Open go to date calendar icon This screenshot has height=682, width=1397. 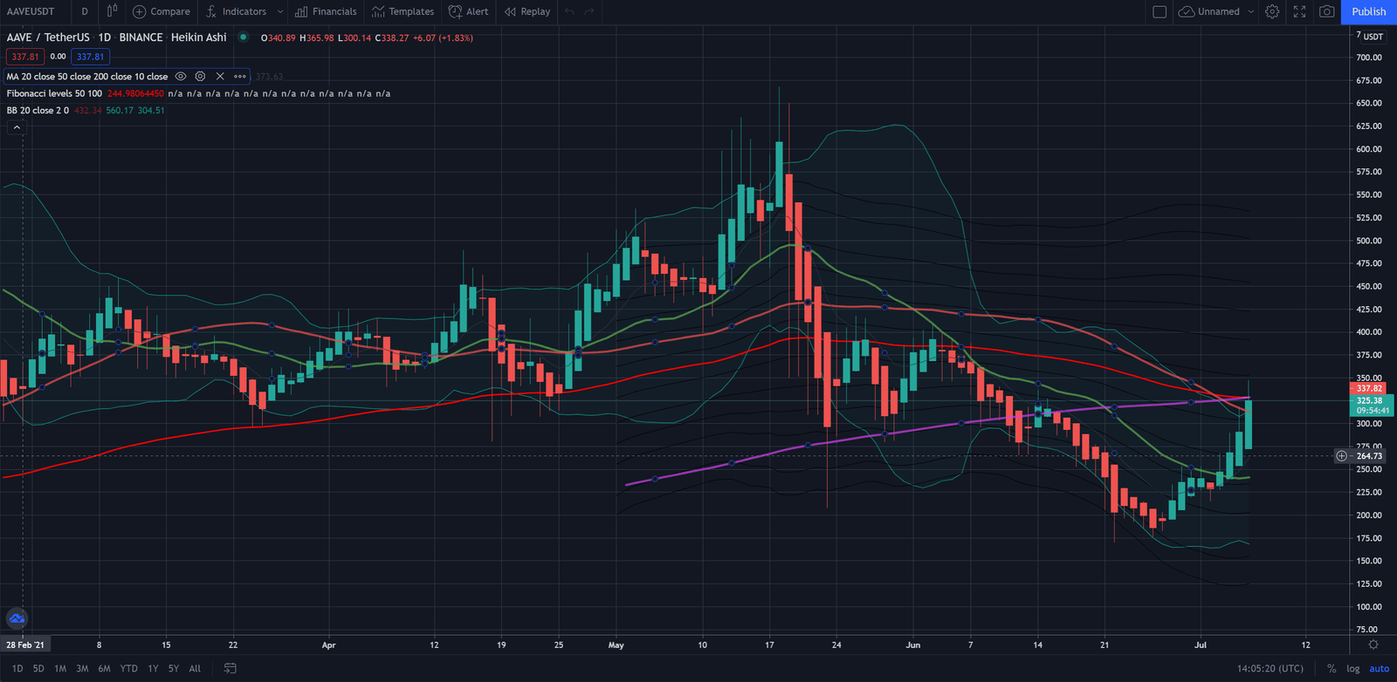pos(231,669)
